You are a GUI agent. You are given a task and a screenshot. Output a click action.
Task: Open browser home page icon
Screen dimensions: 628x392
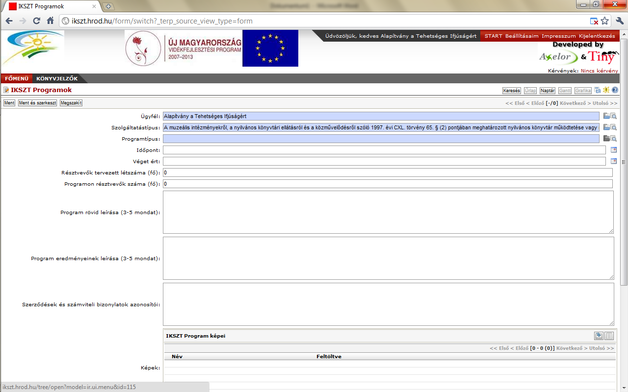(x=50, y=21)
